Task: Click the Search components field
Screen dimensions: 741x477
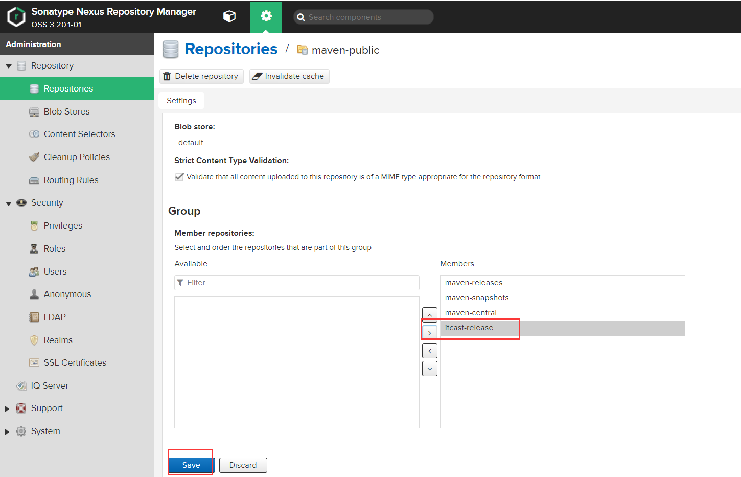Action: pos(363,17)
